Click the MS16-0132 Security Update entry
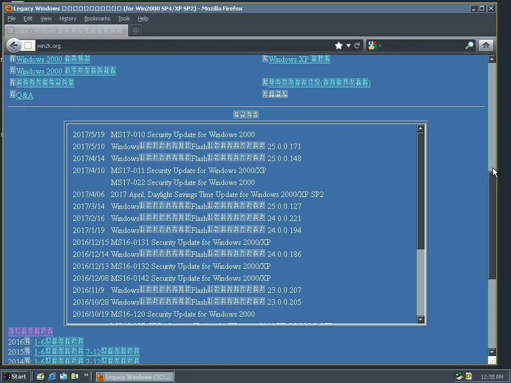This screenshot has width=511, height=383. point(191,266)
